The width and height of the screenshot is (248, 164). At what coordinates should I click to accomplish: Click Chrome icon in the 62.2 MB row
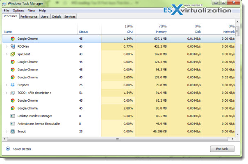[13, 100]
